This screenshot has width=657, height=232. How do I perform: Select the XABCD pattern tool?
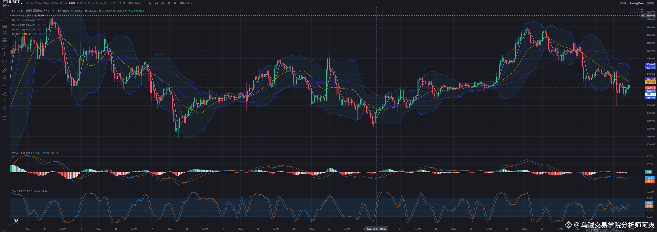tap(4, 33)
